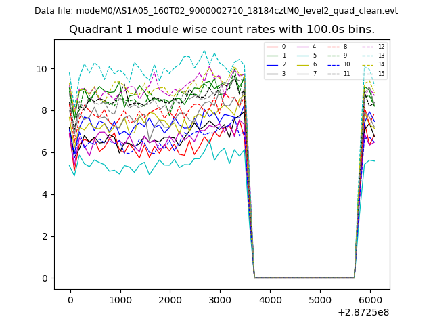
Task: Select the black solid line legend entry 3
Action: click(276, 73)
